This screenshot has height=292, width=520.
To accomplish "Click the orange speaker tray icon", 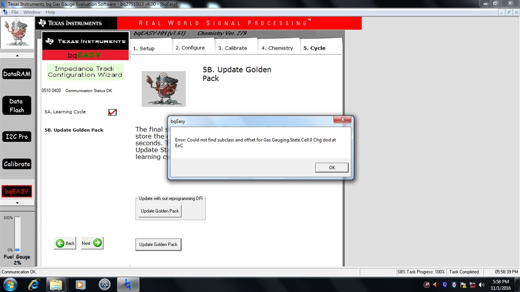I will click(435, 285).
